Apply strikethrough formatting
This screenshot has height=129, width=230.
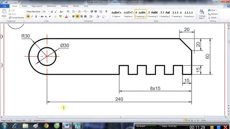pyautogui.click(x=42, y=16)
